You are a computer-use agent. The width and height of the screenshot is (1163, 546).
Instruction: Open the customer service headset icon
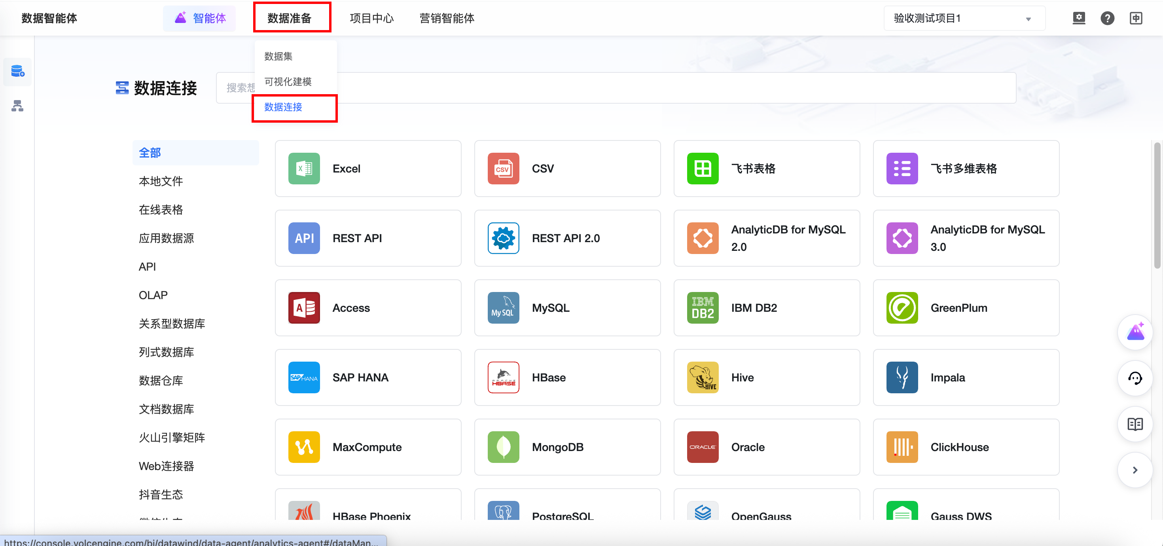[1135, 378]
